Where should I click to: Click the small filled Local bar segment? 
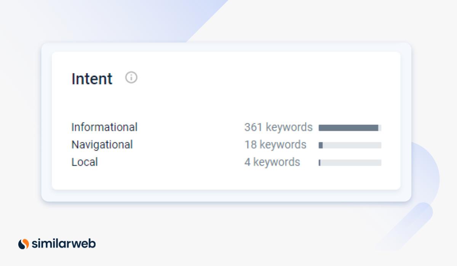pos(320,163)
